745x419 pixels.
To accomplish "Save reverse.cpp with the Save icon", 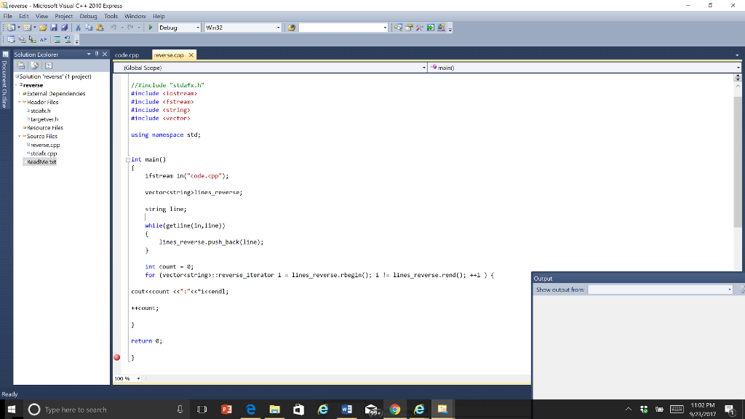I will click(x=54, y=28).
